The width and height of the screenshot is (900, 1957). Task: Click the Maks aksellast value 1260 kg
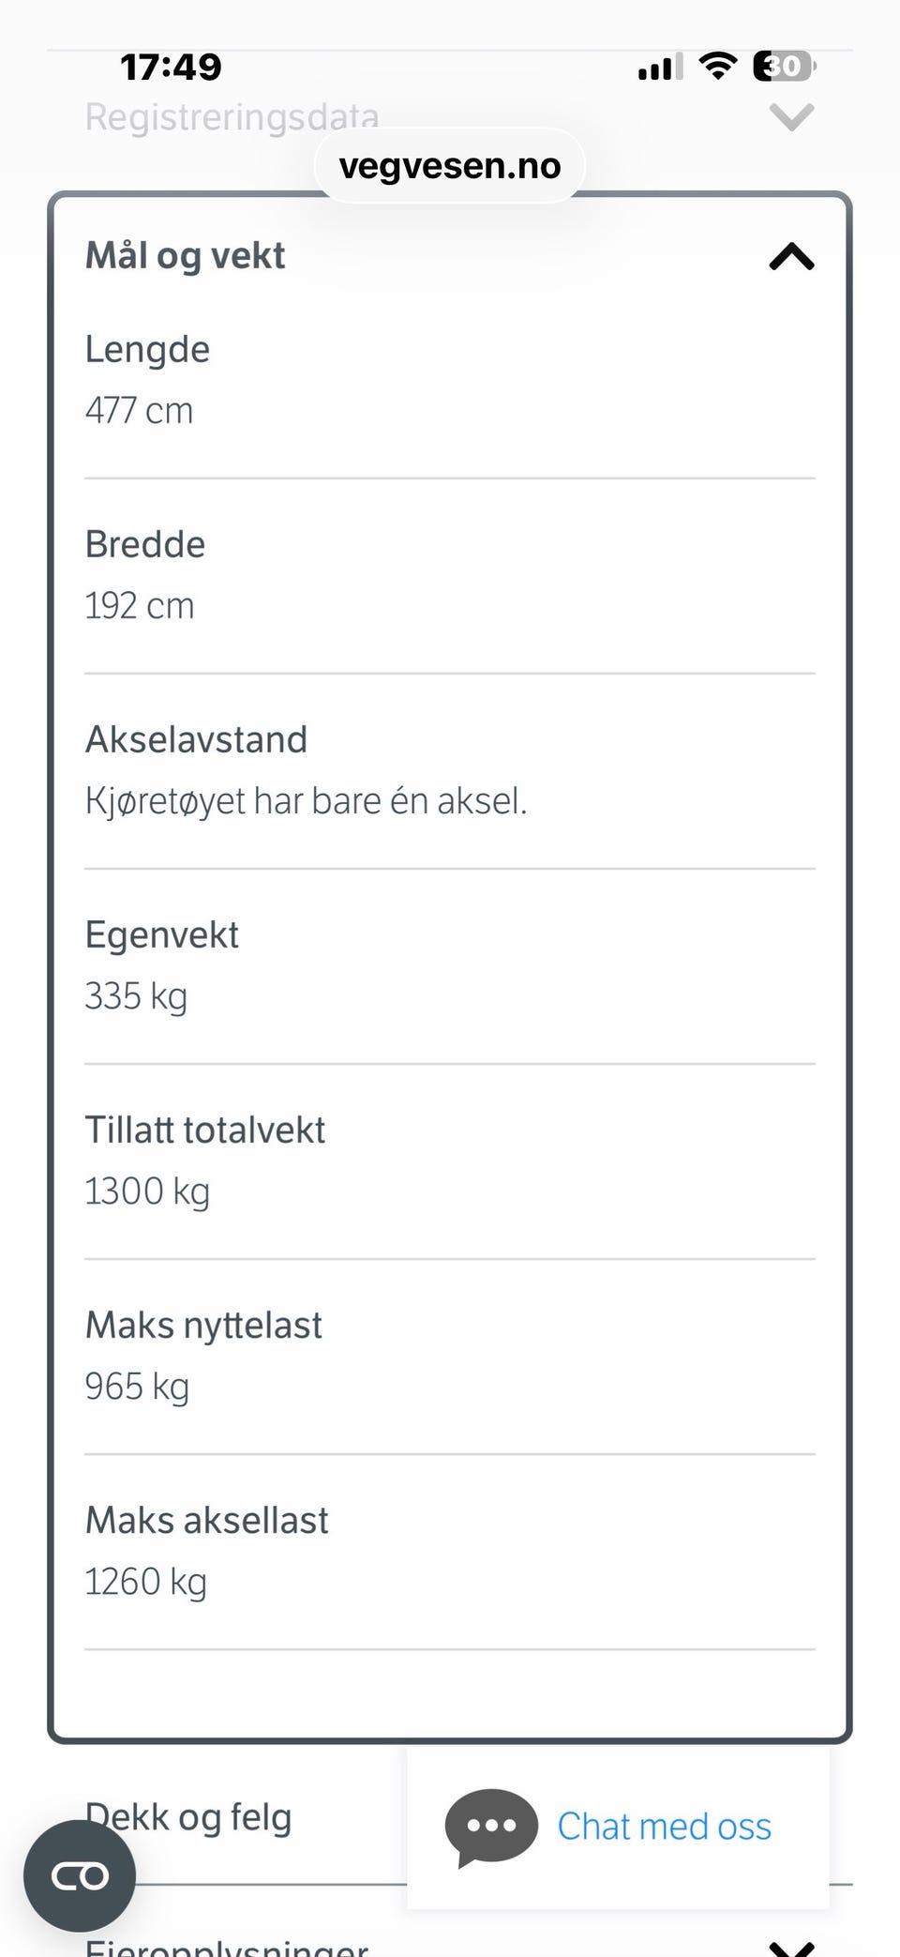point(145,1582)
